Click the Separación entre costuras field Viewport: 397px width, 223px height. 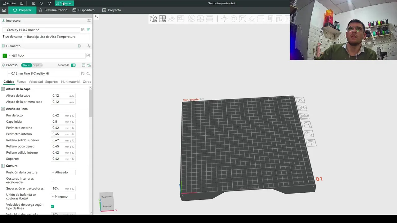(63, 189)
